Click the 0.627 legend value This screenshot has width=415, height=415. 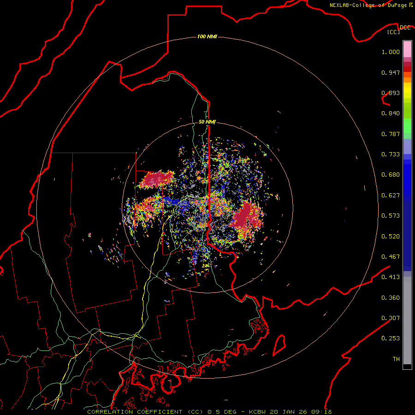(x=391, y=196)
